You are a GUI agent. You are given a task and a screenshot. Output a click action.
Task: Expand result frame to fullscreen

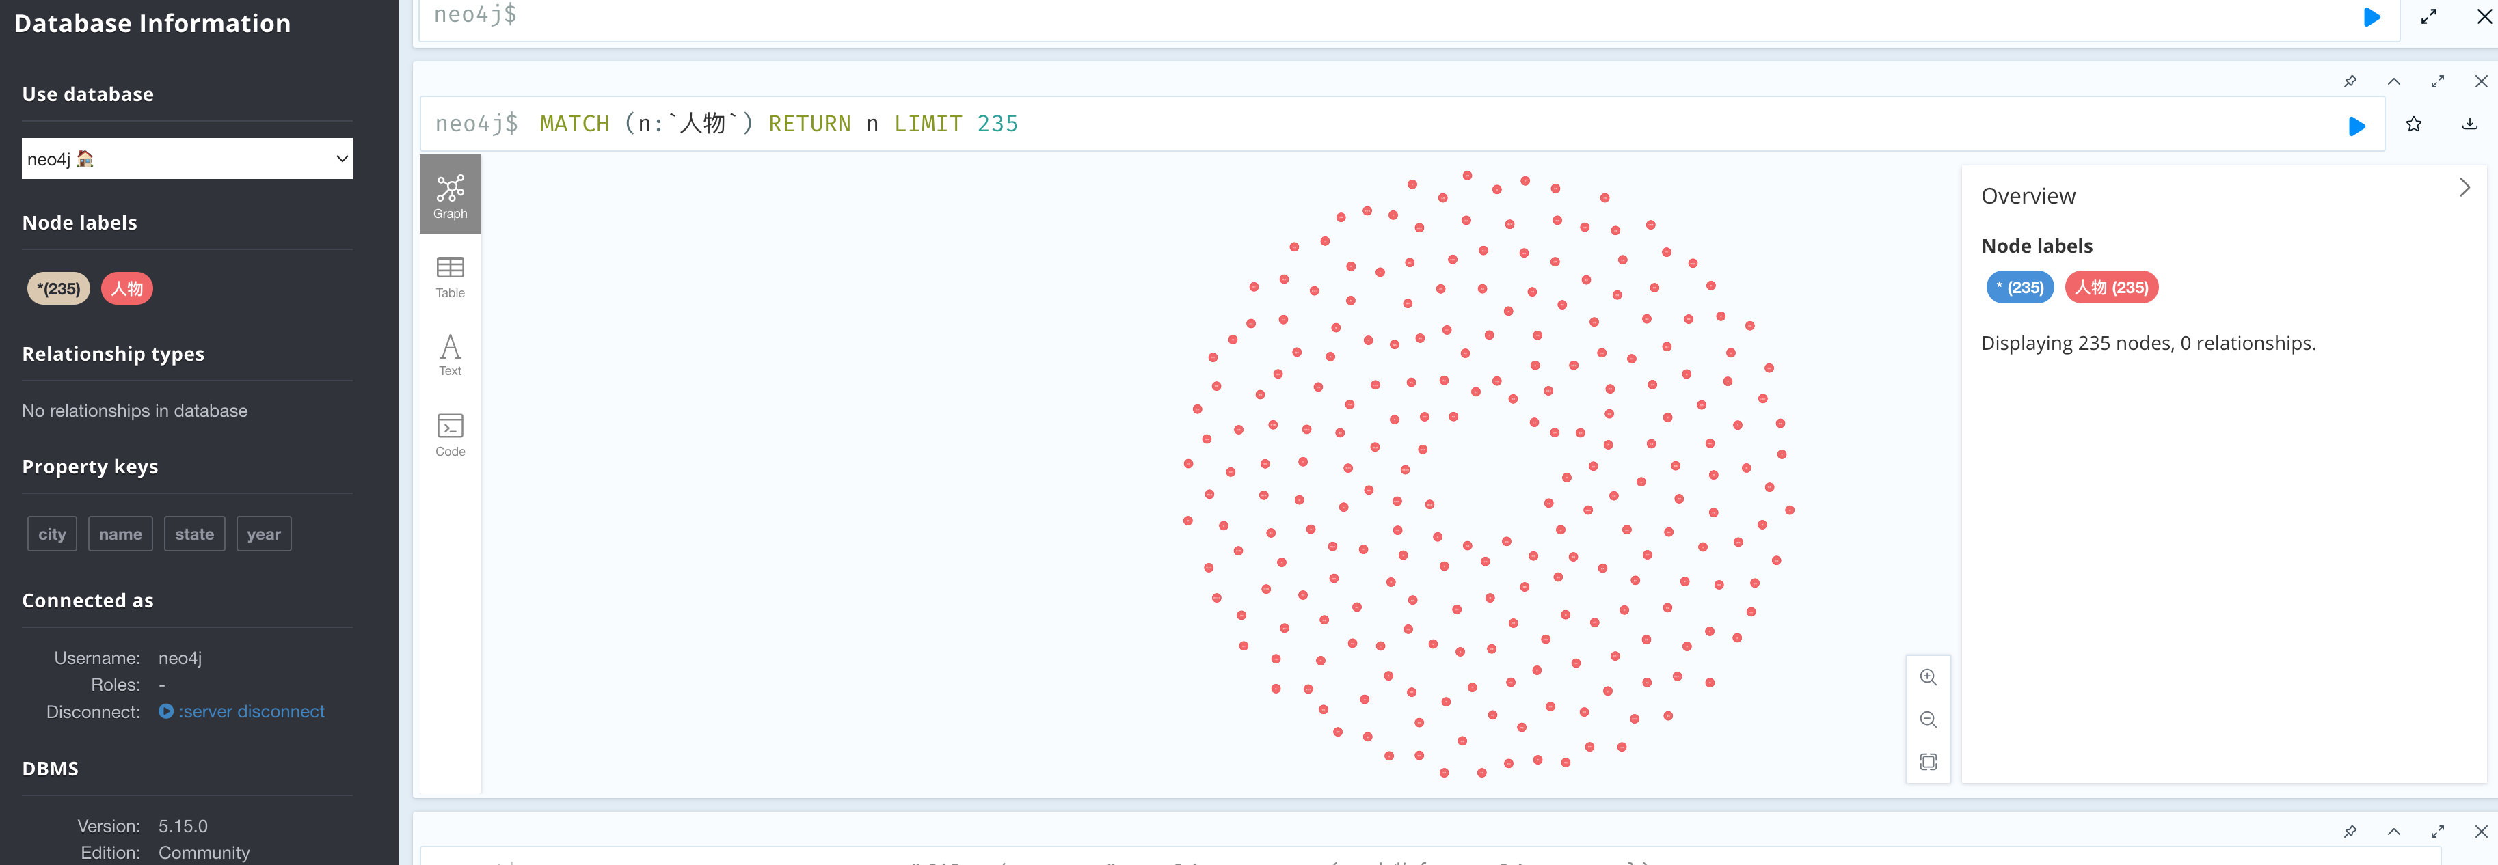pyautogui.click(x=2437, y=81)
